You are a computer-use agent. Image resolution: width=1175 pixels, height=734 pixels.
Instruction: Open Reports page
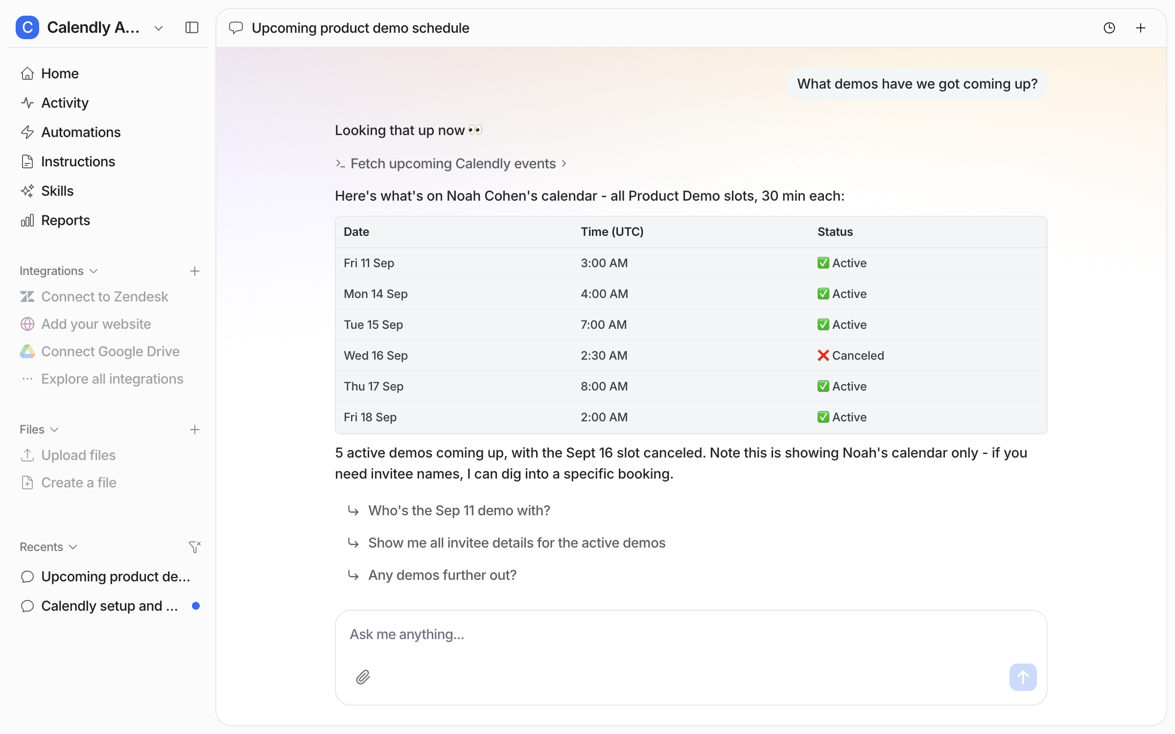[x=108, y=220]
